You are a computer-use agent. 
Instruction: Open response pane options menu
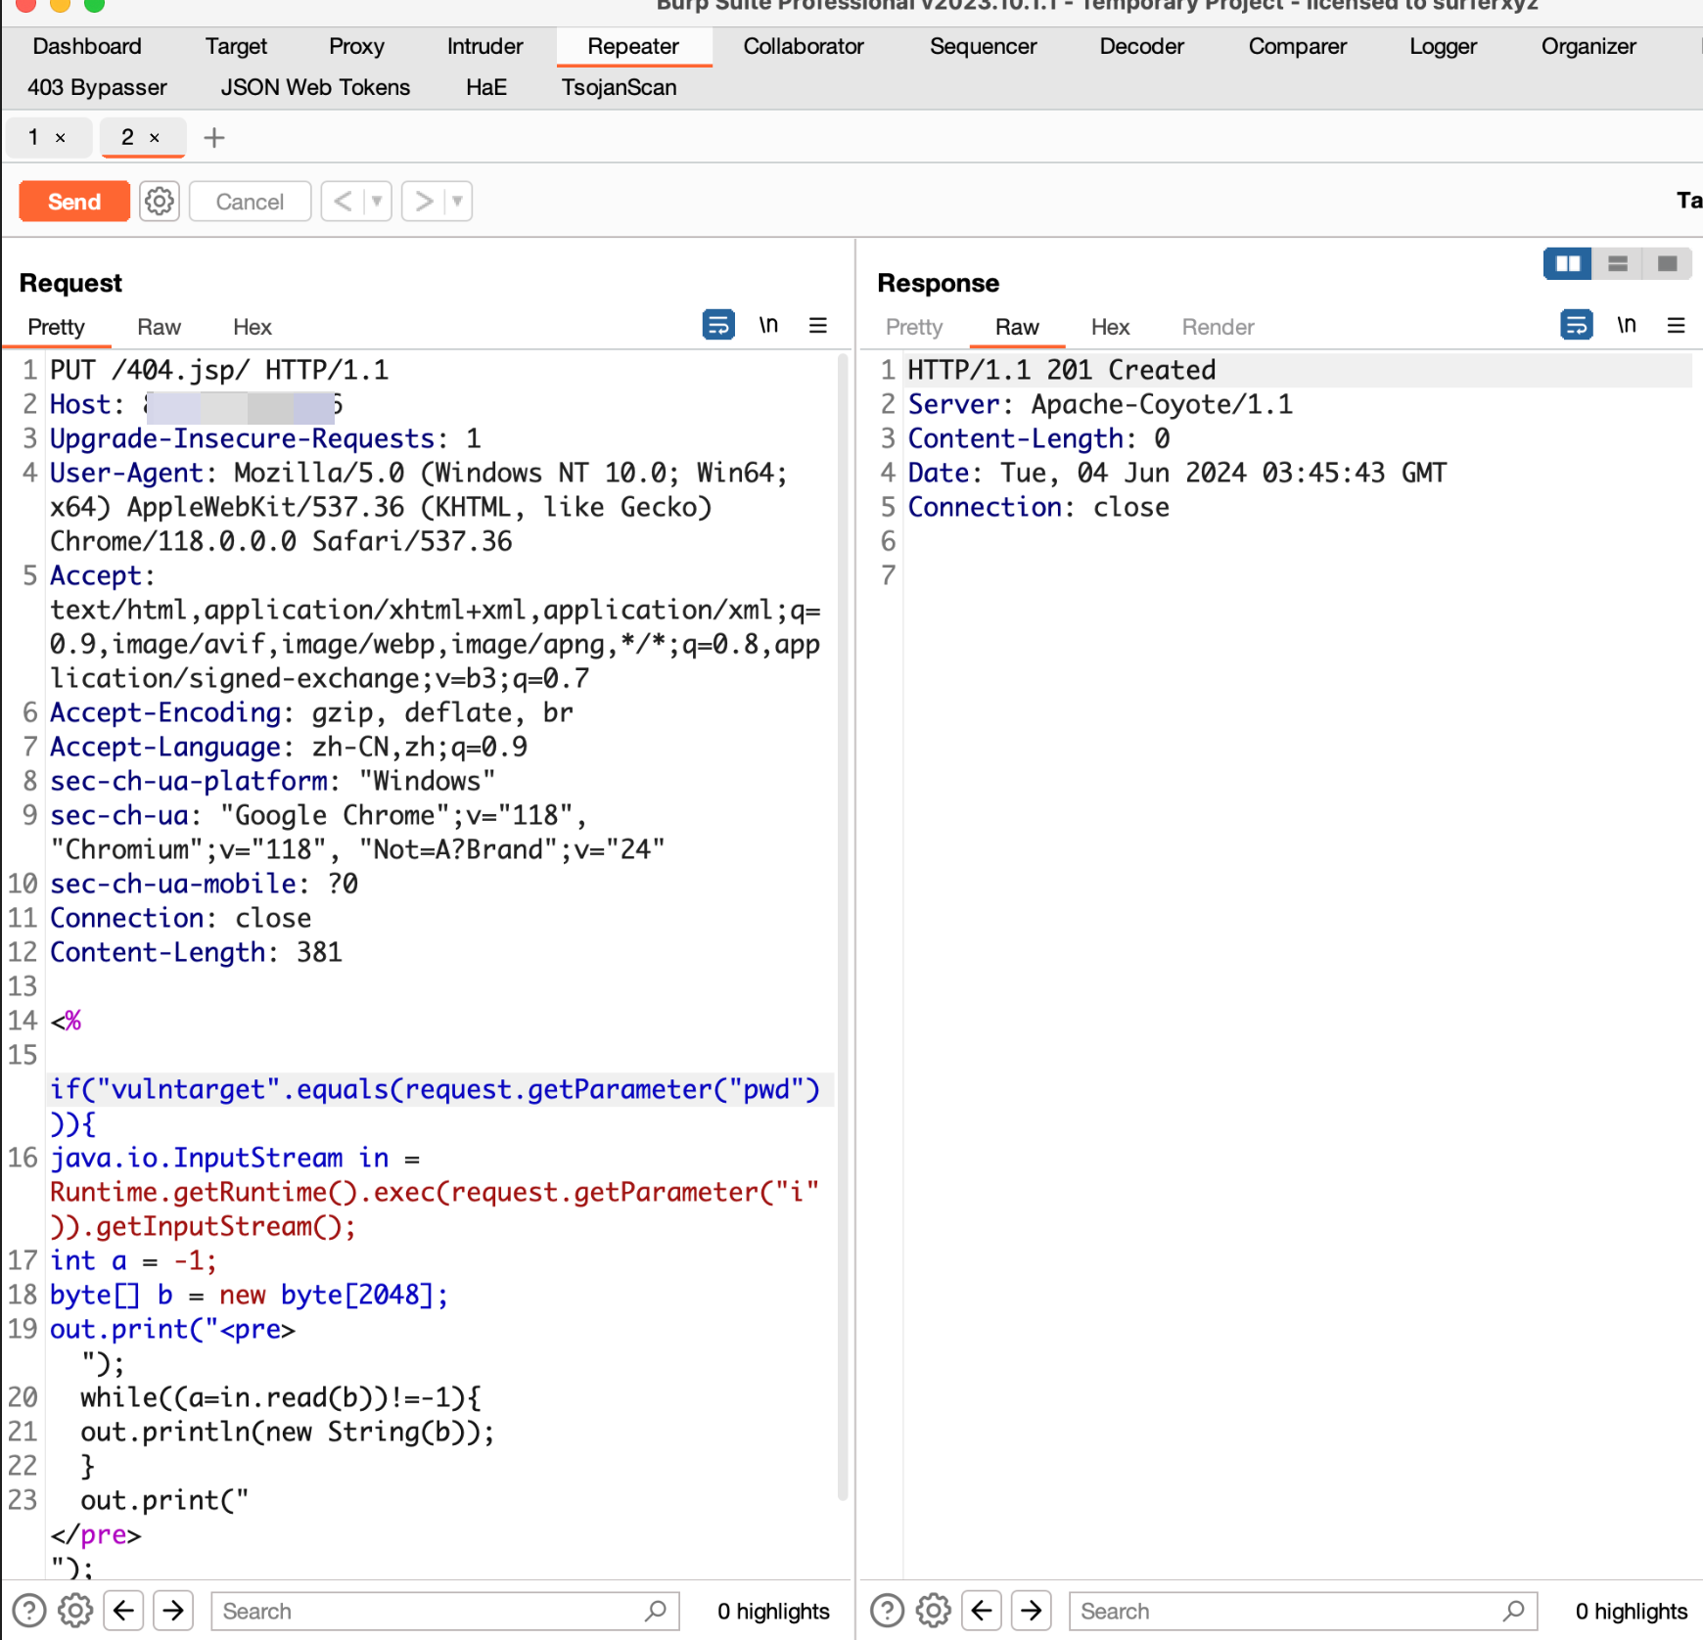click(x=1676, y=325)
